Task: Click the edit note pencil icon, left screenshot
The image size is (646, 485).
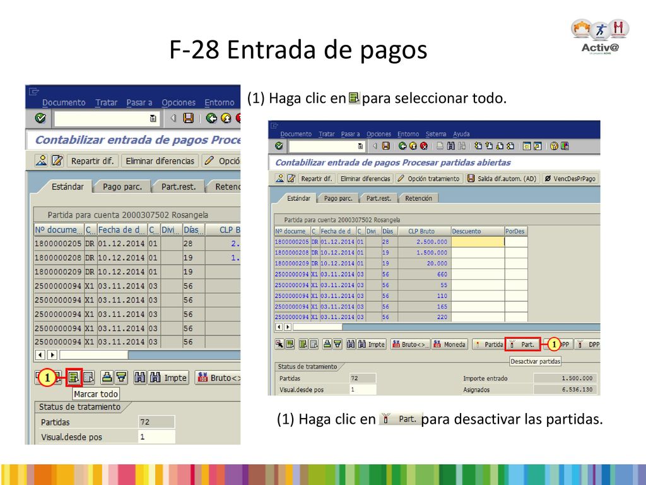Action: pos(57,160)
